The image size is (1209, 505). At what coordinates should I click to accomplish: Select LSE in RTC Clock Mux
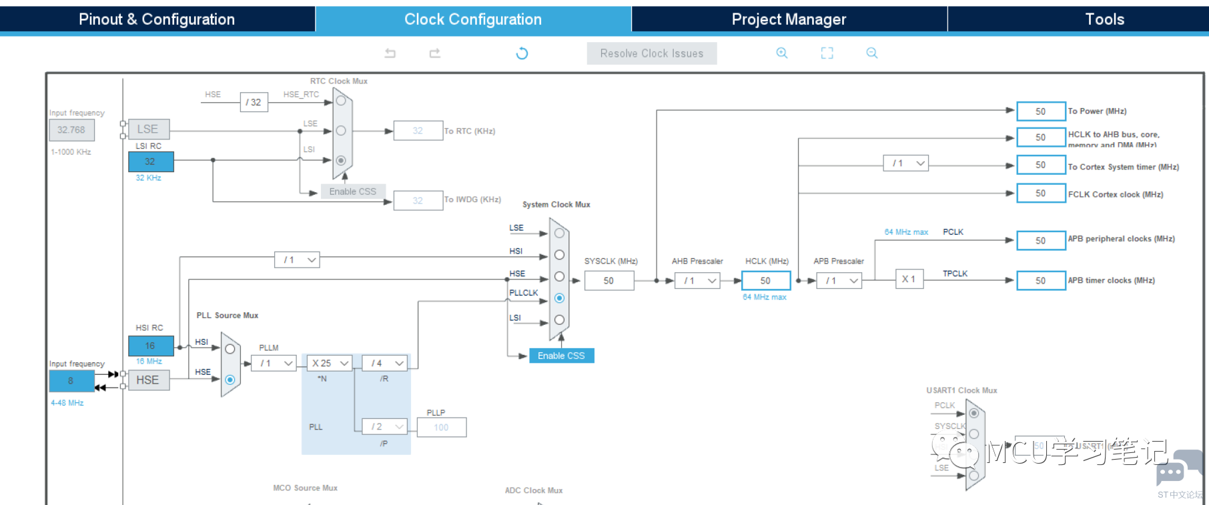pyautogui.click(x=341, y=131)
